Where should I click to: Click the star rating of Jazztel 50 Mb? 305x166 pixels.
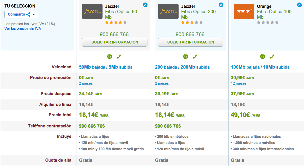(x=116, y=22)
